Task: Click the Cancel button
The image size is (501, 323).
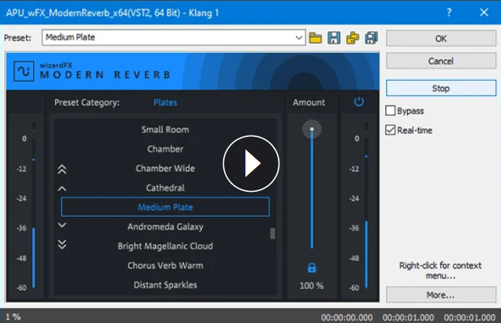Action: tap(441, 61)
